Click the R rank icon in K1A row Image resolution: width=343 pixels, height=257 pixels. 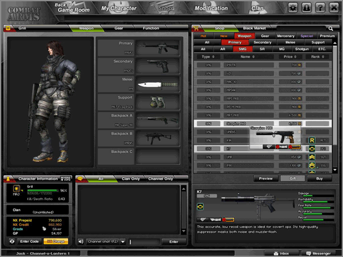[x=312, y=141]
